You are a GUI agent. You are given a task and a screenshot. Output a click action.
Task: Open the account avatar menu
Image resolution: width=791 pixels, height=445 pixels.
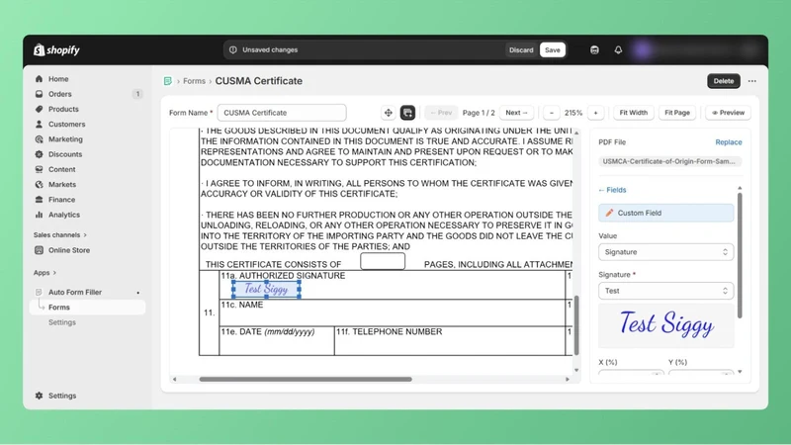coord(643,50)
